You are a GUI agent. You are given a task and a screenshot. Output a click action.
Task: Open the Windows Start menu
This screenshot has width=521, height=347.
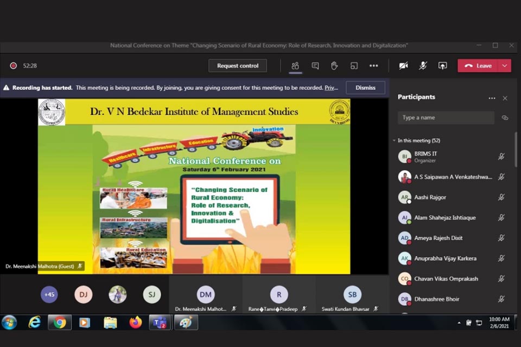[9, 323]
